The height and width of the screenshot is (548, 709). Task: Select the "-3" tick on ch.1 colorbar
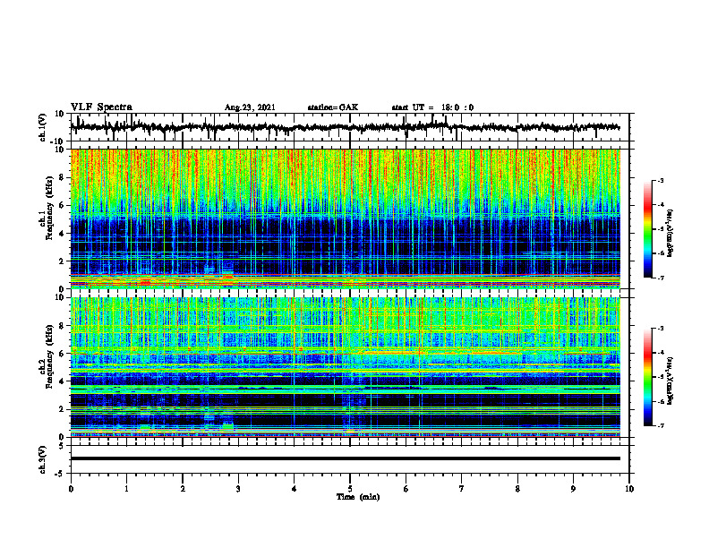click(660, 180)
